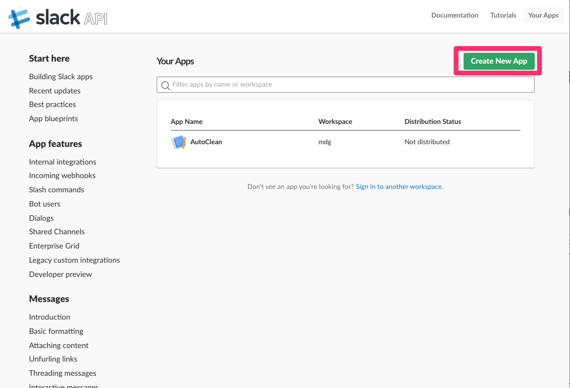Open Building Slack apps page

tap(61, 77)
